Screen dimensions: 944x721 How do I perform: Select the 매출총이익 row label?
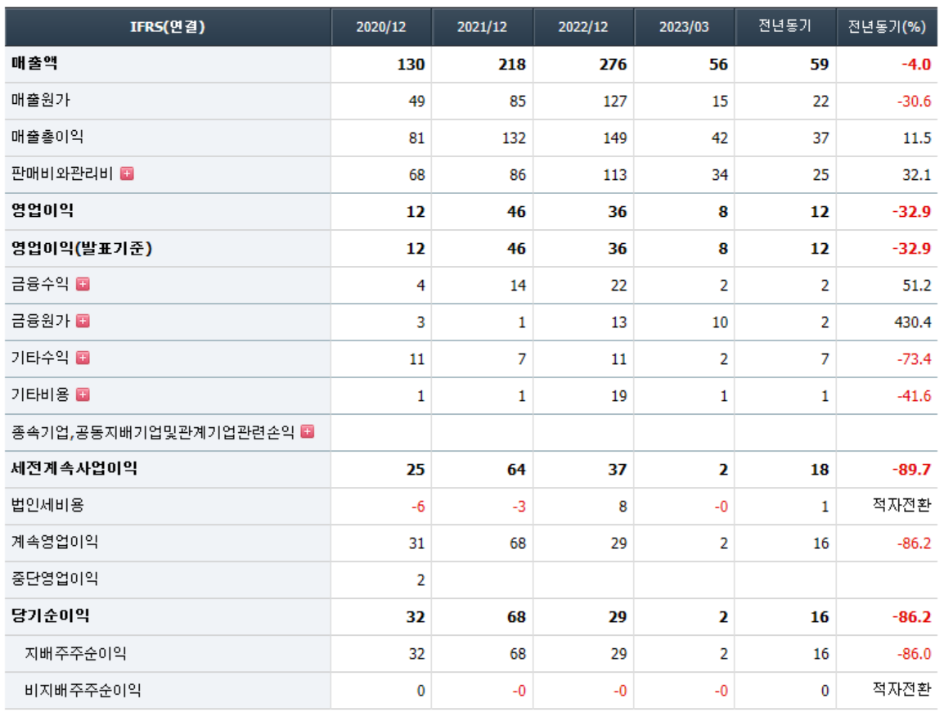tap(47, 136)
